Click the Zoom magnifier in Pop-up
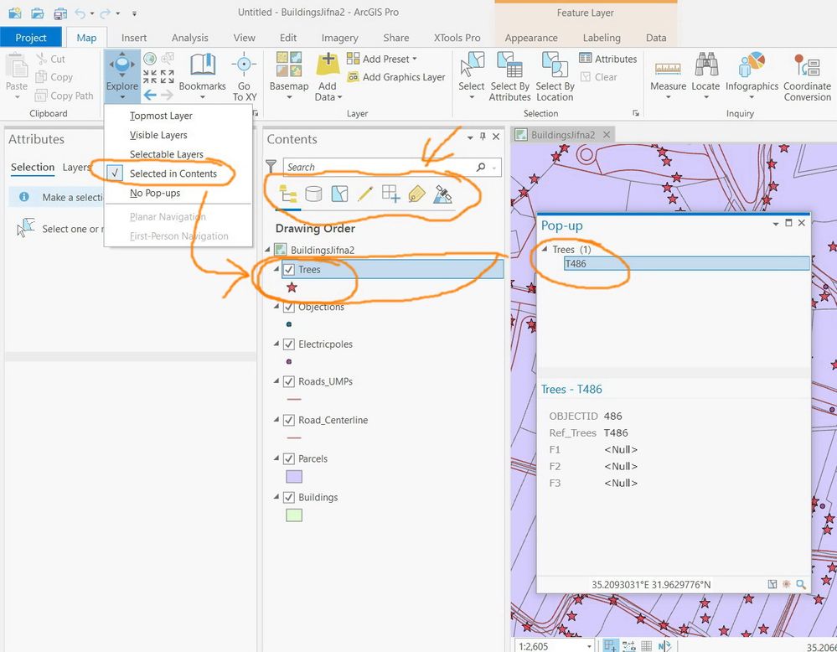The image size is (837, 652). (x=801, y=585)
